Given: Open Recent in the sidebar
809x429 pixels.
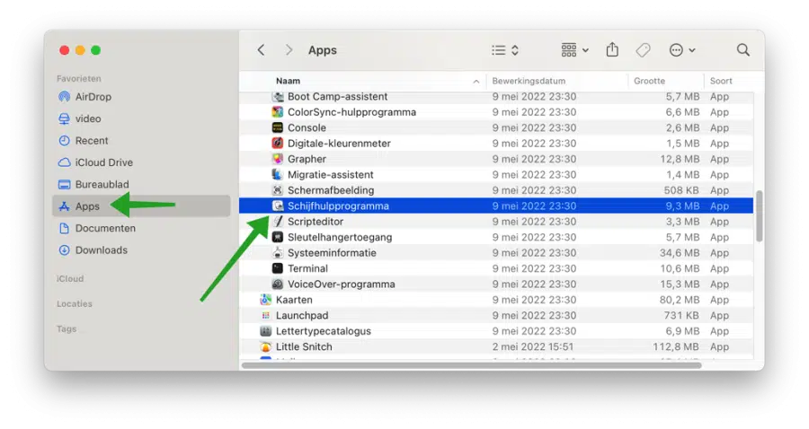Looking at the screenshot, I should coord(141,141).
